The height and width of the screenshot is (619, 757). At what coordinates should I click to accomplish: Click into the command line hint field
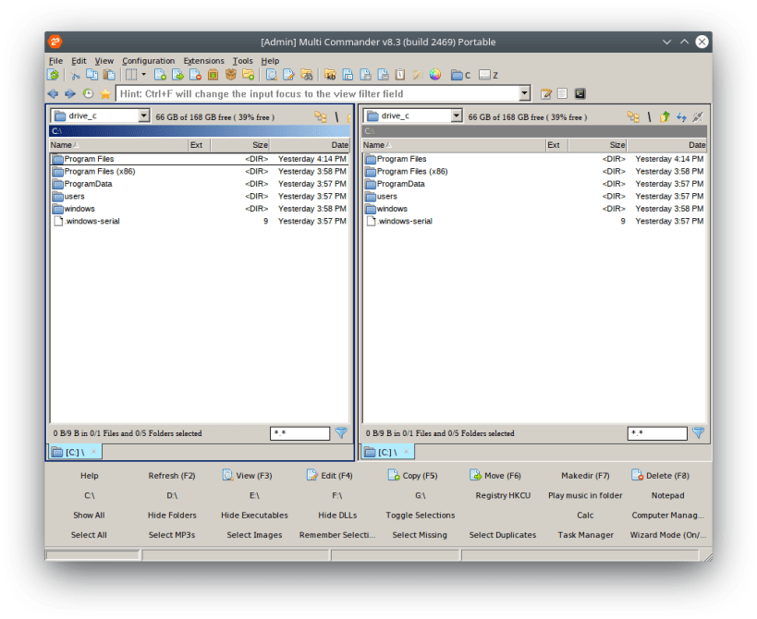[318, 93]
